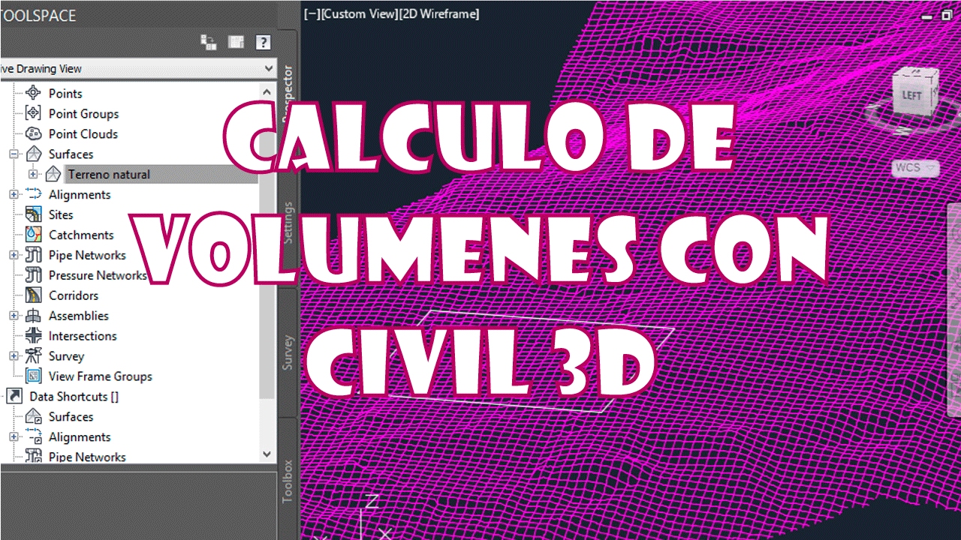
Task: Expand the Assemblies node
Action: (14, 316)
